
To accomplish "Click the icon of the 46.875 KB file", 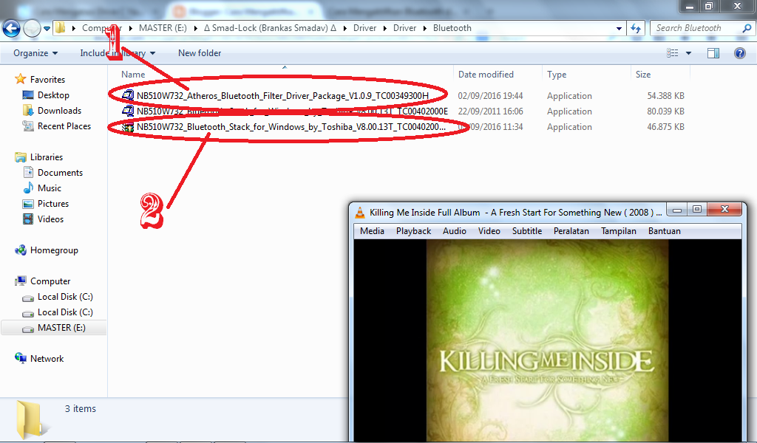I will (127, 127).
